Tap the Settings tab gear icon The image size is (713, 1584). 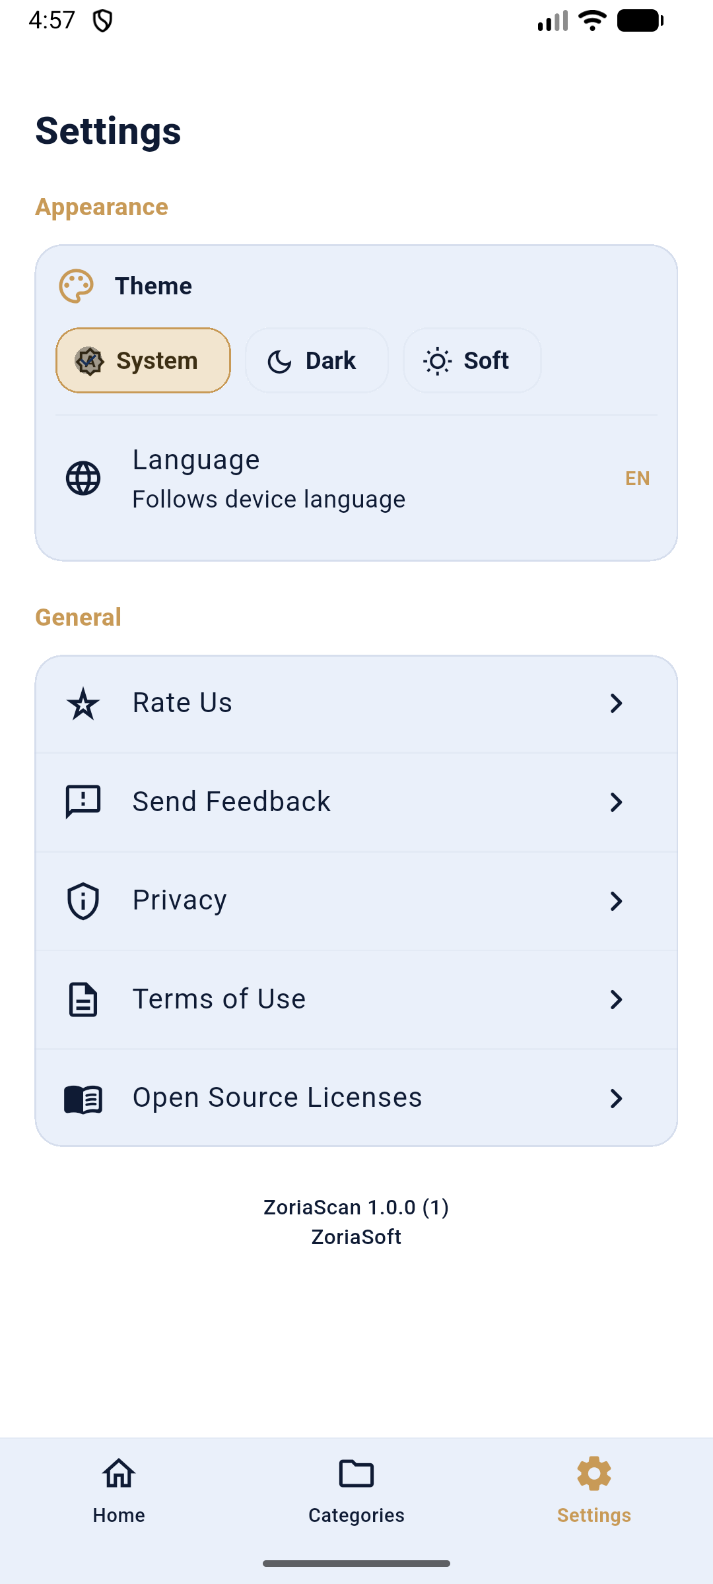coord(594,1474)
